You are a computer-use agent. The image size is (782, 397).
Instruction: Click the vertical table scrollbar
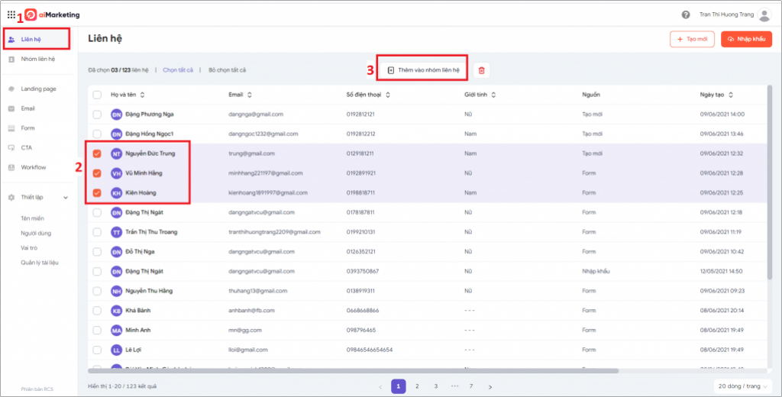770,182
